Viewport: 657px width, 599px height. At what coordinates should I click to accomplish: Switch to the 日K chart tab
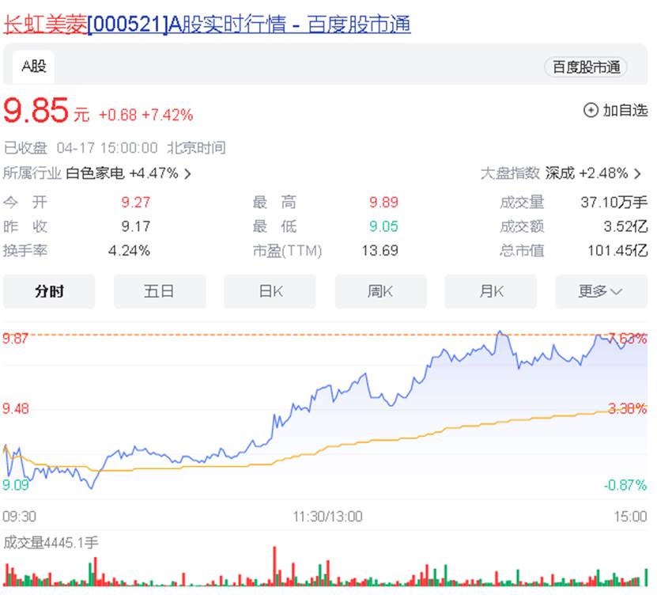[270, 291]
